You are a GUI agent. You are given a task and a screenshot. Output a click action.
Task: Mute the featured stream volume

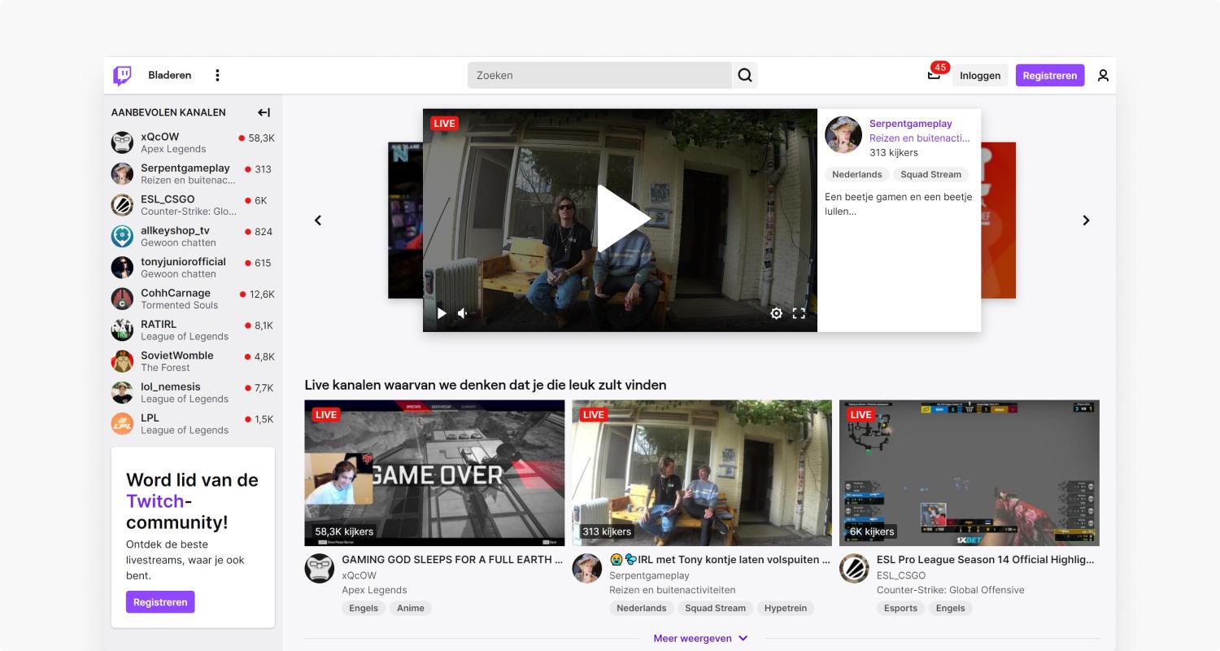[463, 313]
